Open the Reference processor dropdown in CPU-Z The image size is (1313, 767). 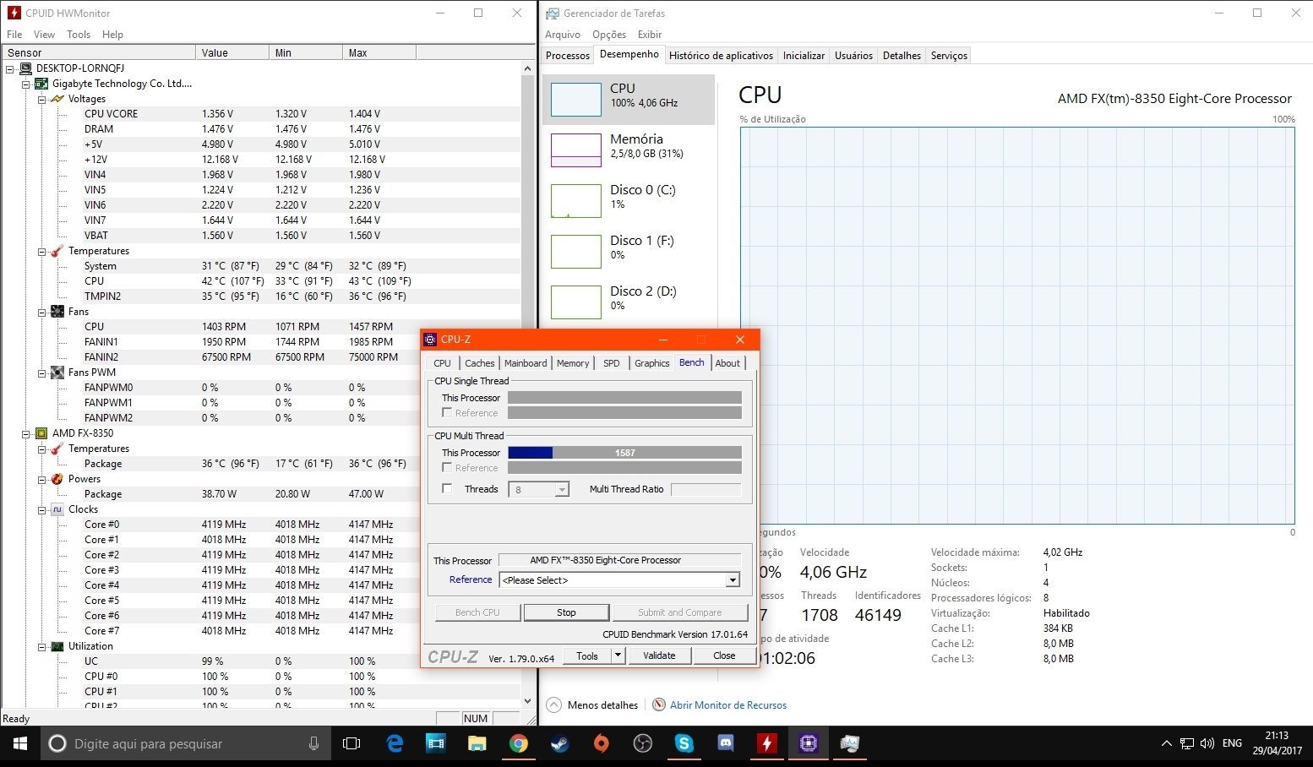coord(733,580)
